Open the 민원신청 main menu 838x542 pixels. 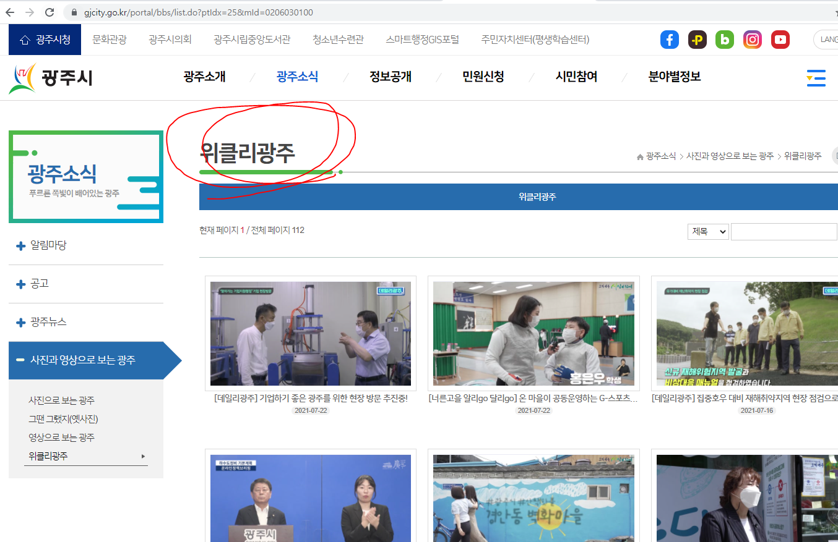coord(483,77)
